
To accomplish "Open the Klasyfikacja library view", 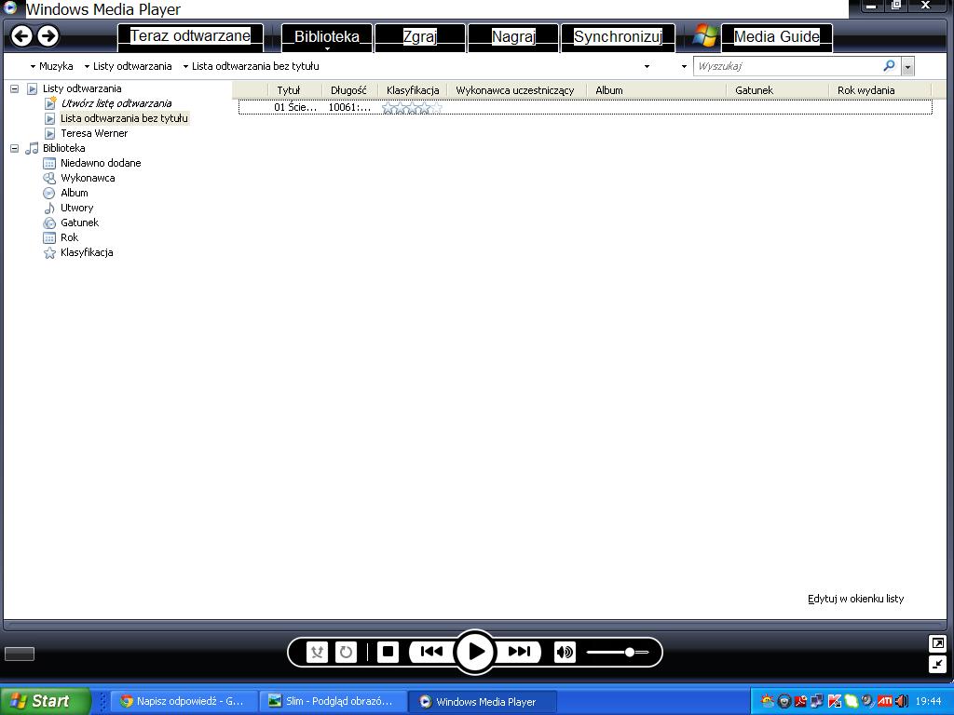I will (87, 252).
